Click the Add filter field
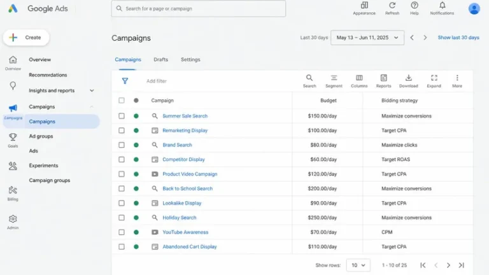The image size is (489, 275). [x=156, y=81]
